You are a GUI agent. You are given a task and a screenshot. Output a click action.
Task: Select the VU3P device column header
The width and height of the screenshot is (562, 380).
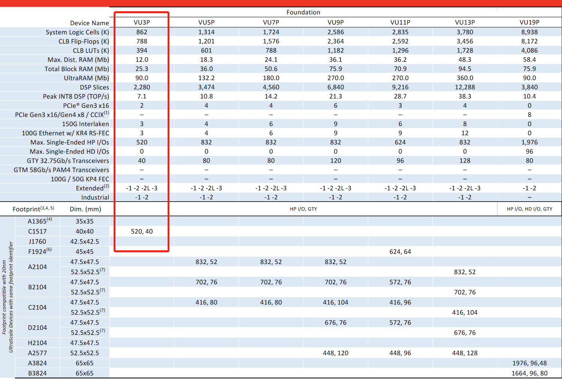pyautogui.click(x=142, y=22)
